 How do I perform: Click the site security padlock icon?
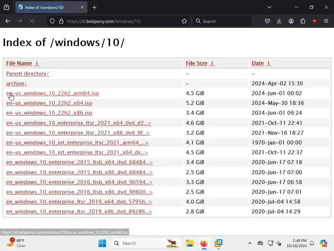tap(61, 21)
